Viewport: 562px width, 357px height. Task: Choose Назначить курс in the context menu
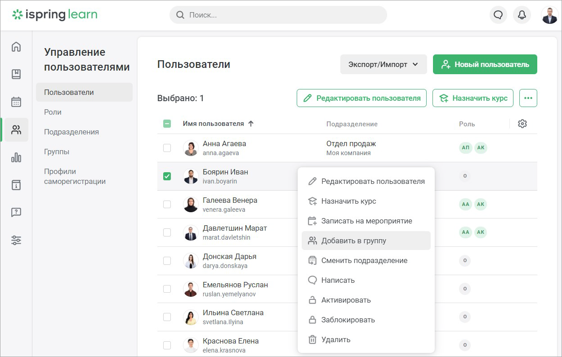[x=366, y=201]
